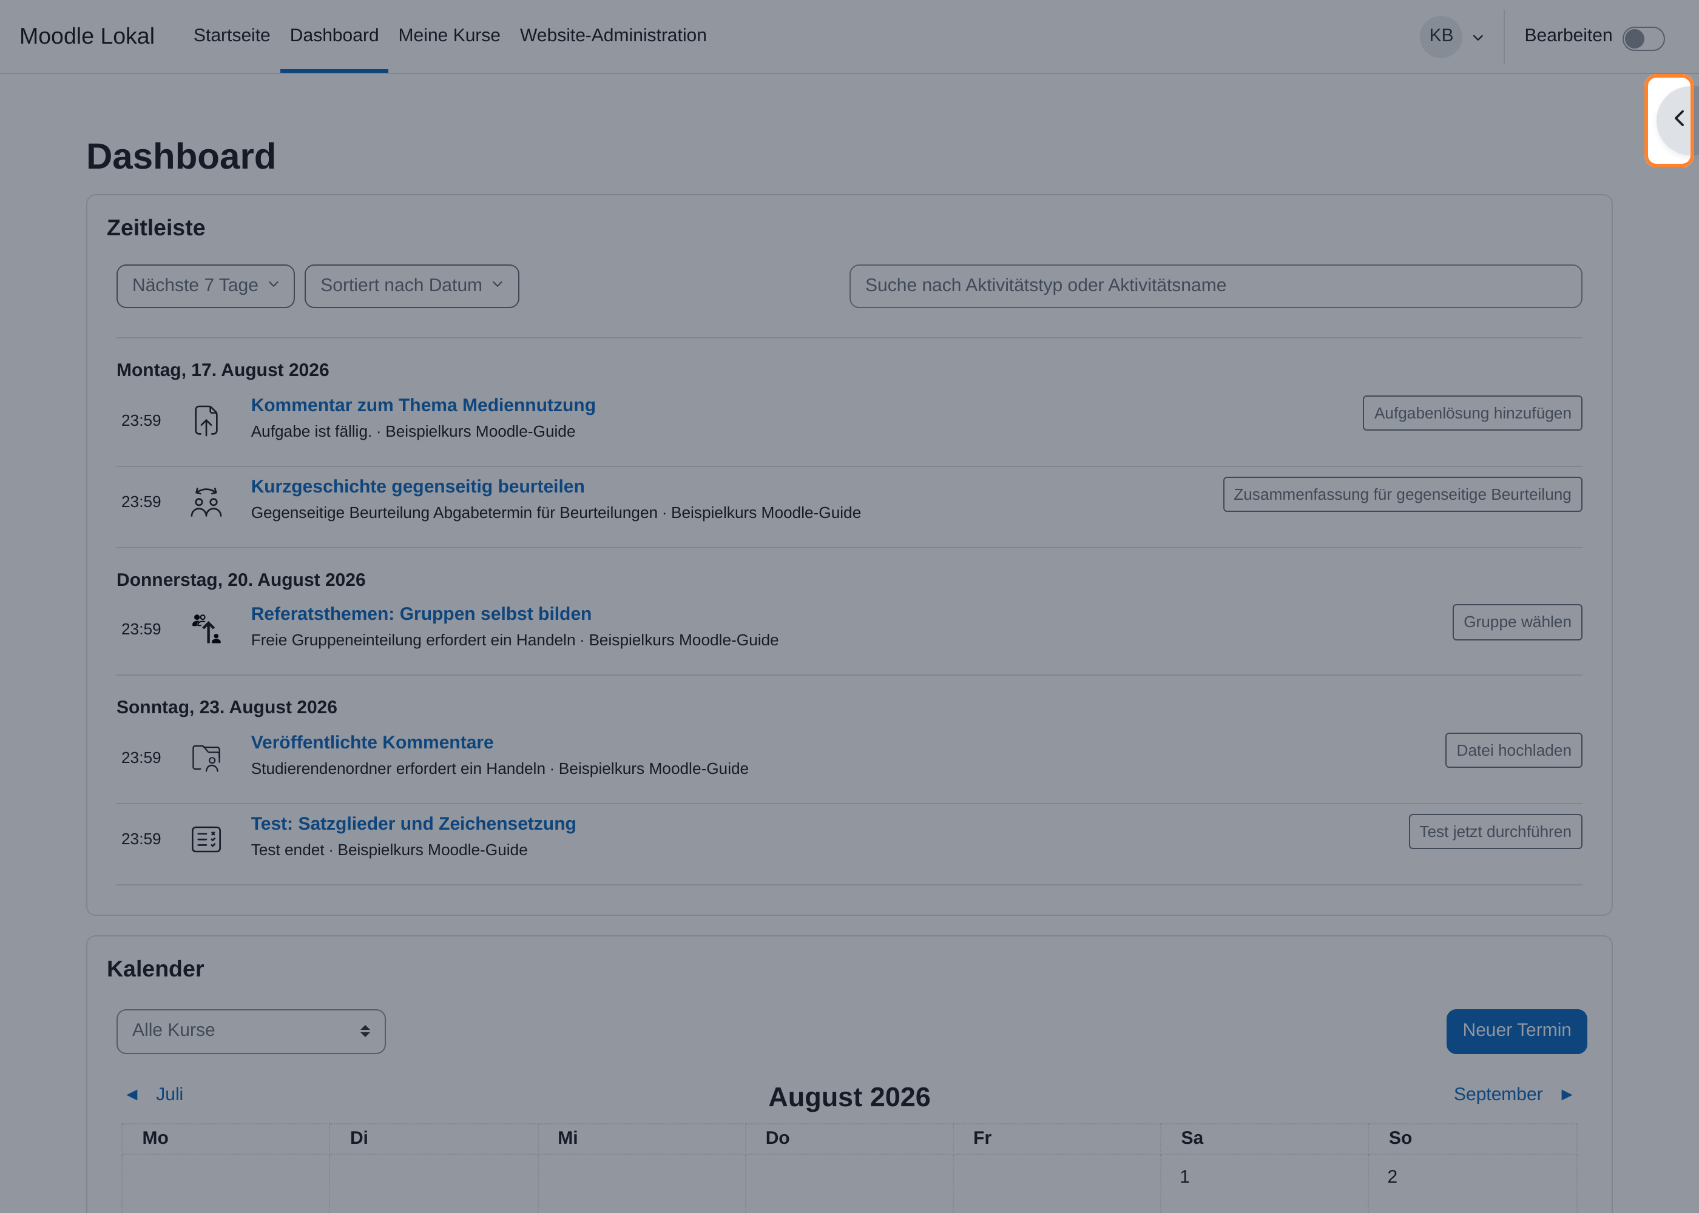Open Referatsthemen: Gruppen selbst bilden link
The width and height of the screenshot is (1699, 1213).
tap(421, 614)
